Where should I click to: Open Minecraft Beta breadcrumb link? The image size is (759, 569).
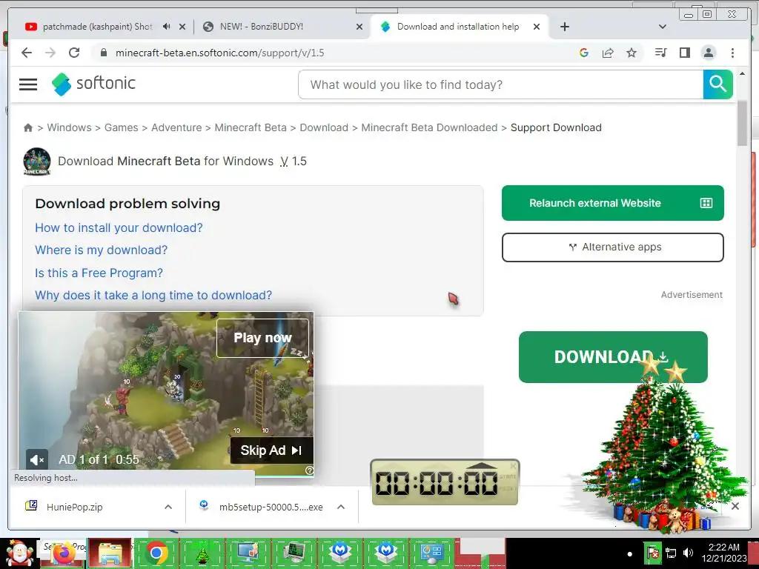point(251,127)
